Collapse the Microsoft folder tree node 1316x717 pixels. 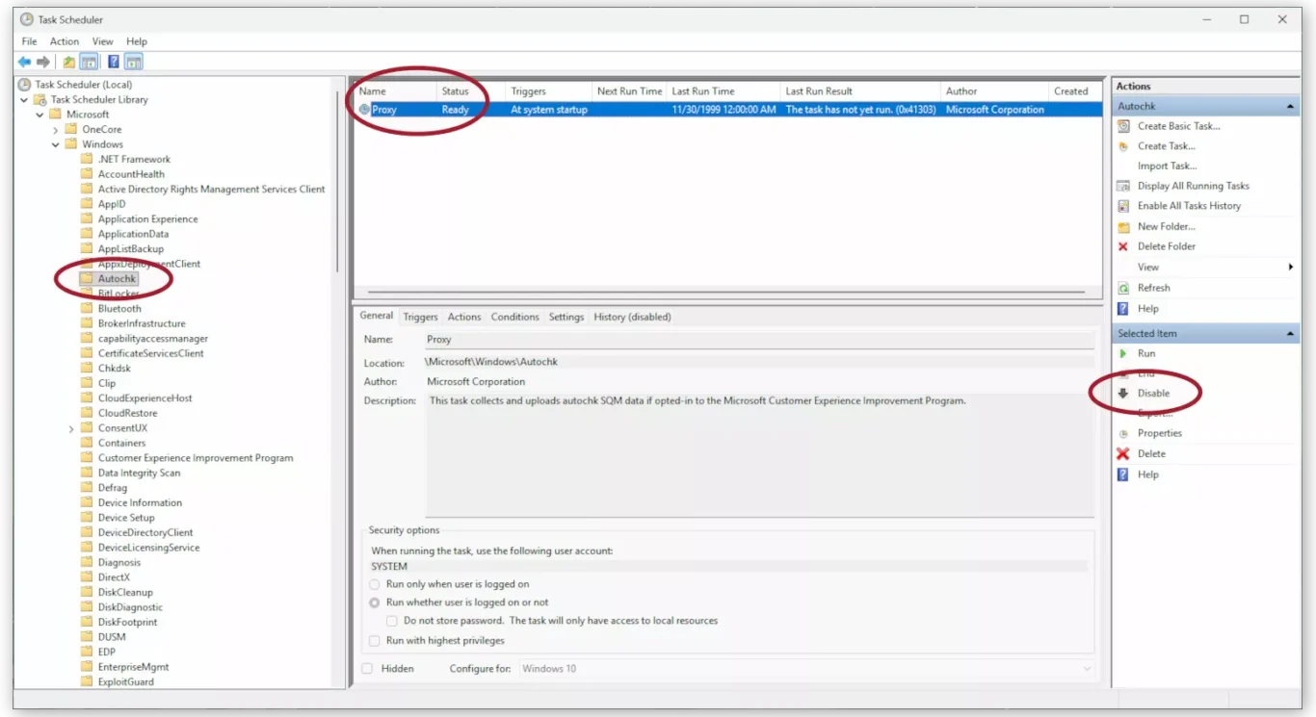39,115
